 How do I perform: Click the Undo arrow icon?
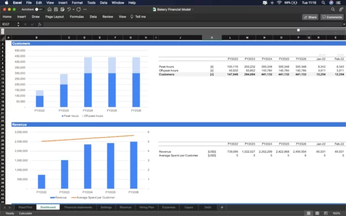(x=69, y=9)
